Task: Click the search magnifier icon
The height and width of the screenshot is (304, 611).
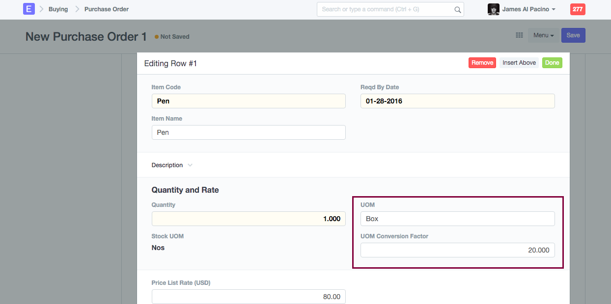Action: tap(457, 9)
